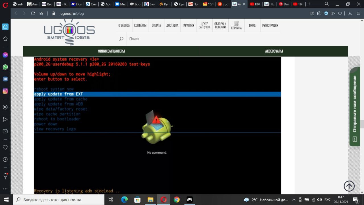This screenshot has height=205, width=364.
Task: Open Instagram in the sidebar
Action: (5, 91)
